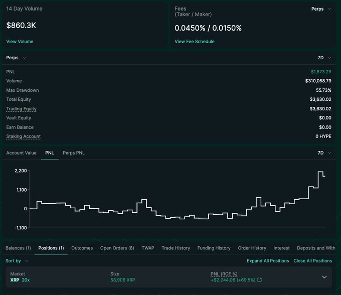Open the Interest tab
Viewport: 341px width, 295px height.
tap(282, 248)
